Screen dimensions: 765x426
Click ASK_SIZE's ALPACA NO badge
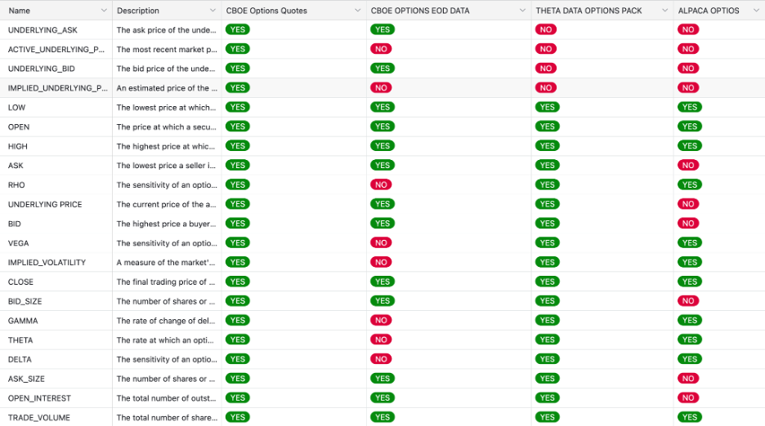pyautogui.click(x=688, y=379)
